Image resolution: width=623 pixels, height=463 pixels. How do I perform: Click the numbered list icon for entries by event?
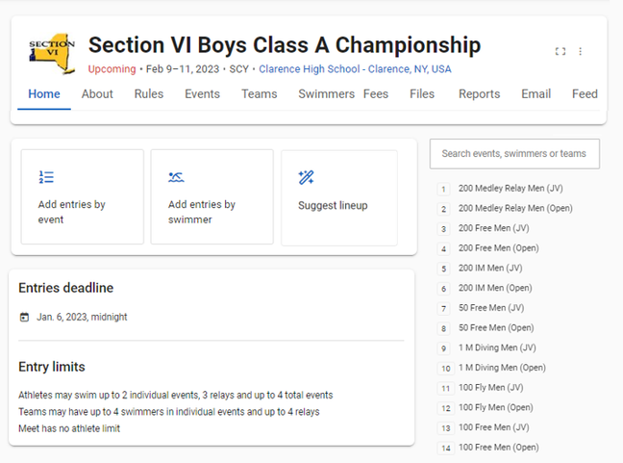click(46, 177)
